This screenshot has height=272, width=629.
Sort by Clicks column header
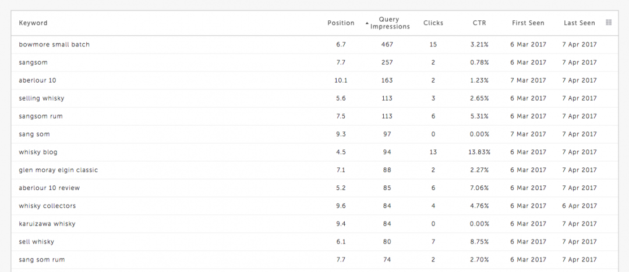point(433,23)
